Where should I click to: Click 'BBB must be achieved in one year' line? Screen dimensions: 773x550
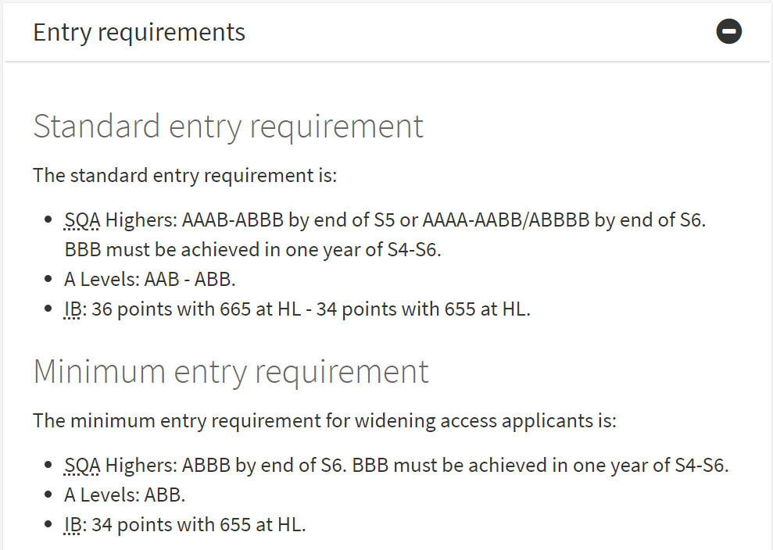253,250
